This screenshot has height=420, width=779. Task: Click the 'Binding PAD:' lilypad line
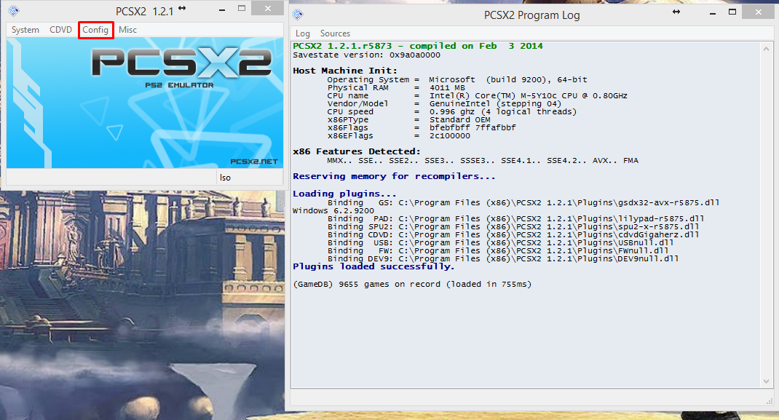coord(515,218)
